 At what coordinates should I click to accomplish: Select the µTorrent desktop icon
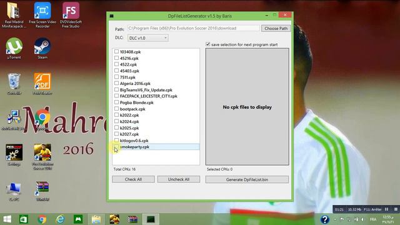(14, 49)
